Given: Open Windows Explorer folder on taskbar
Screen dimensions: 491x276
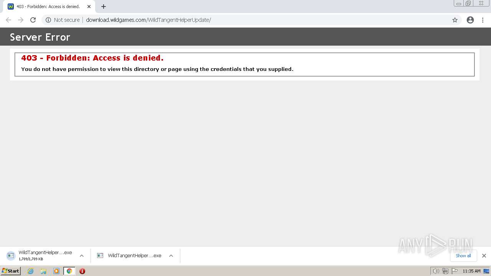Looking at the screenshot, I should click(43, 271).
